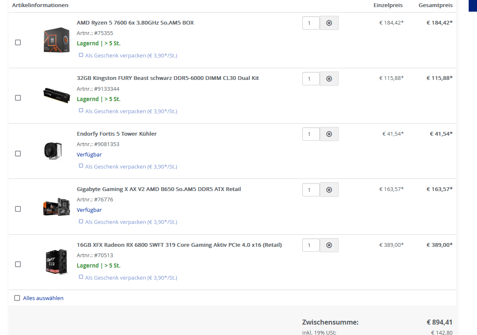477x335 pixels.
Task: Click quantity field for XFX Radeon RX 6800
Action: pos(311,245)
